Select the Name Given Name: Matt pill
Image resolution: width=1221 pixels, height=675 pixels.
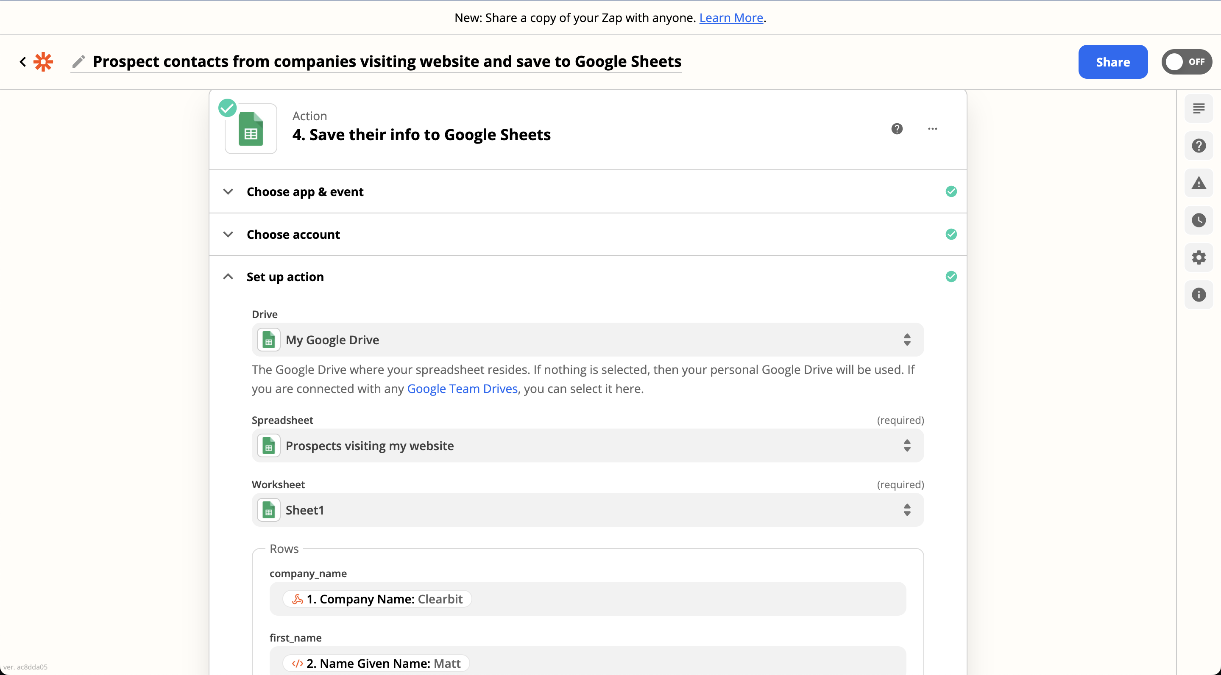(x=376, y=664)
